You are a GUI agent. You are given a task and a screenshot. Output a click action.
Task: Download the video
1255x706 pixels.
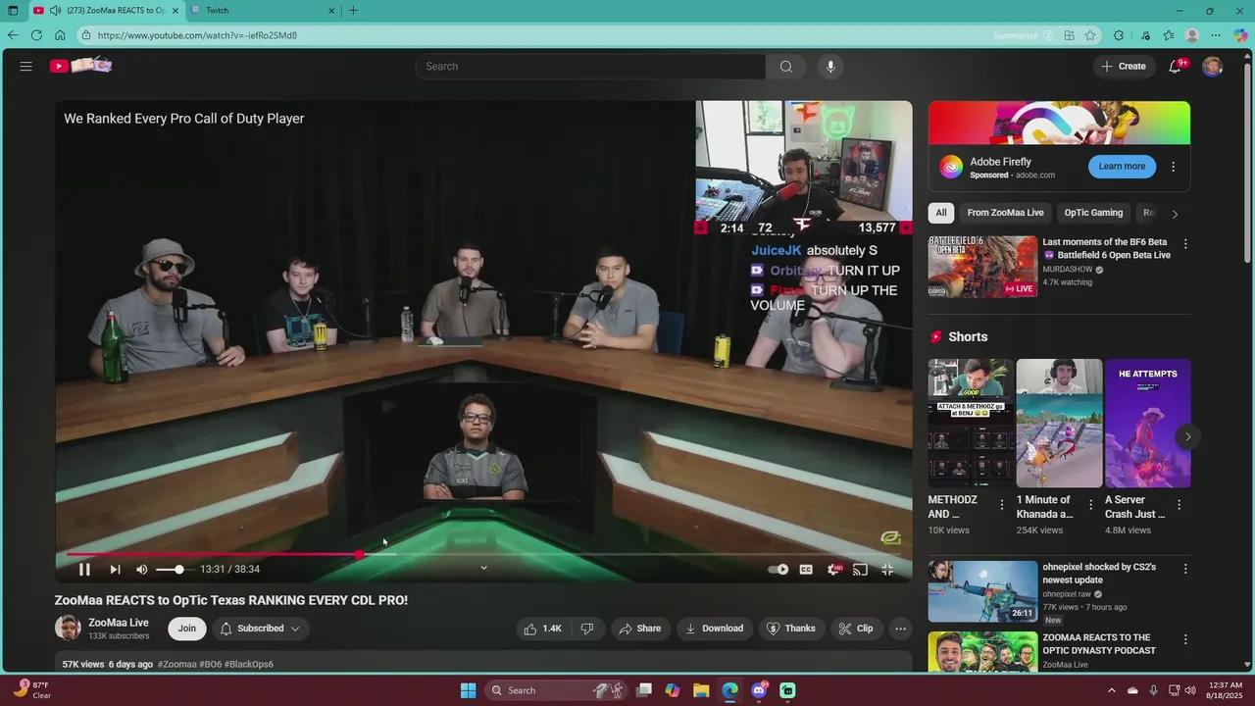(714, 629)
